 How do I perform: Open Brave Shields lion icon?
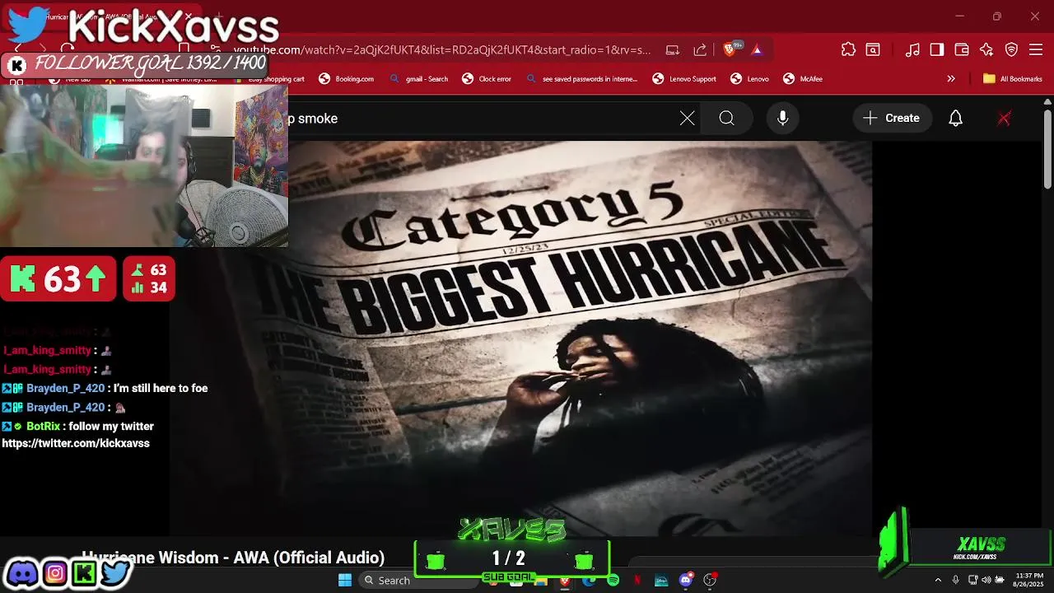point(730,49)
